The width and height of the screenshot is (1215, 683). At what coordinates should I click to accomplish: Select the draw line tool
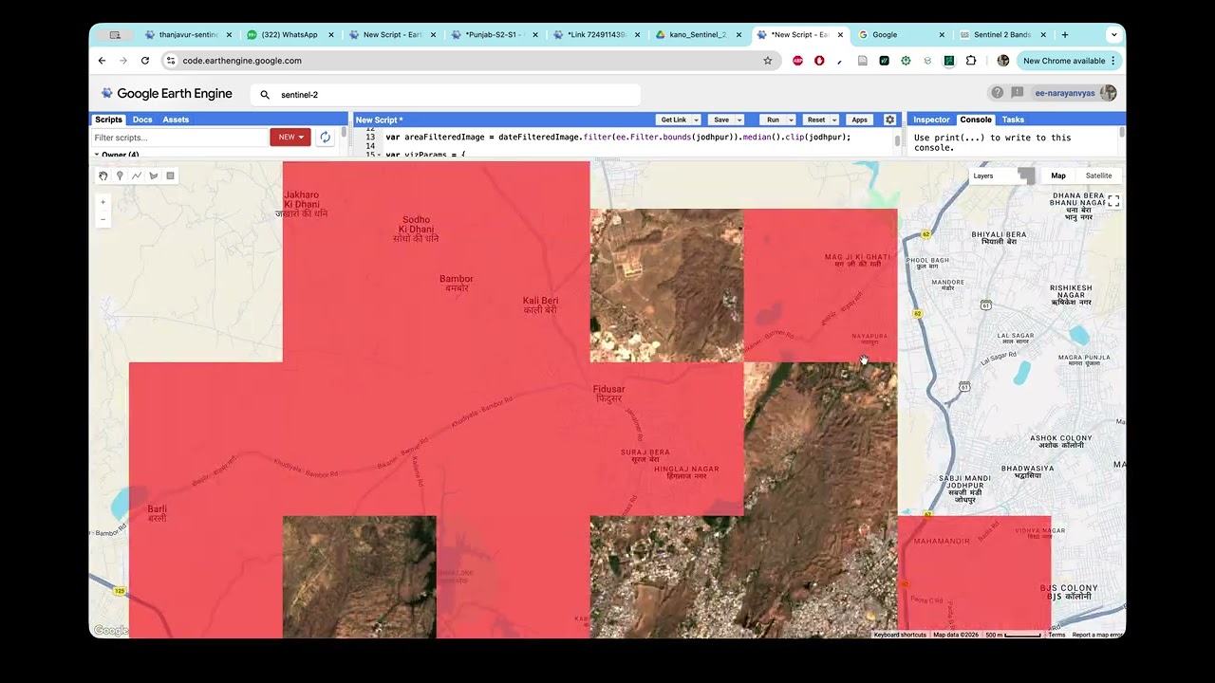coord(137,175)
